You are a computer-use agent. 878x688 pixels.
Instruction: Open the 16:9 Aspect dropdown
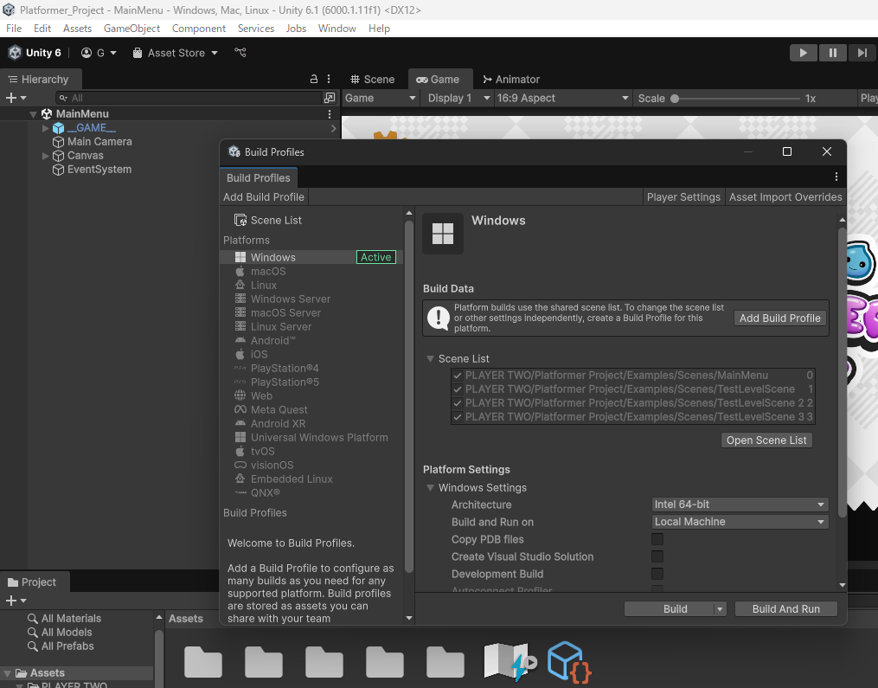563,98
